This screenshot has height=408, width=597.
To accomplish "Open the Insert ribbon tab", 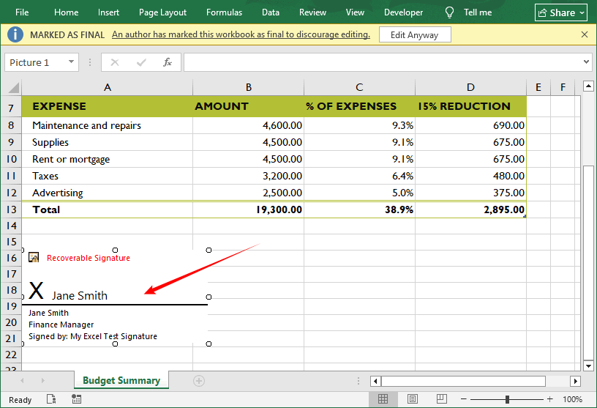I will (108, 12).
